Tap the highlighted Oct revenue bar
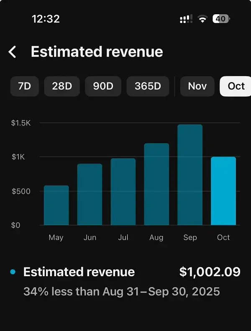This screenshot has height=331, width=251. 223,191
